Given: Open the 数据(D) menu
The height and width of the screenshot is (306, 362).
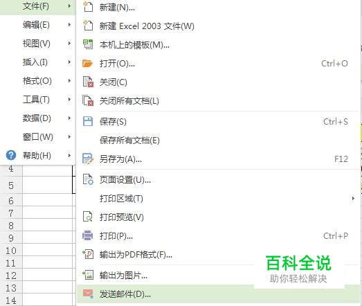Looking at the screenshot, I should pos(37,118).
